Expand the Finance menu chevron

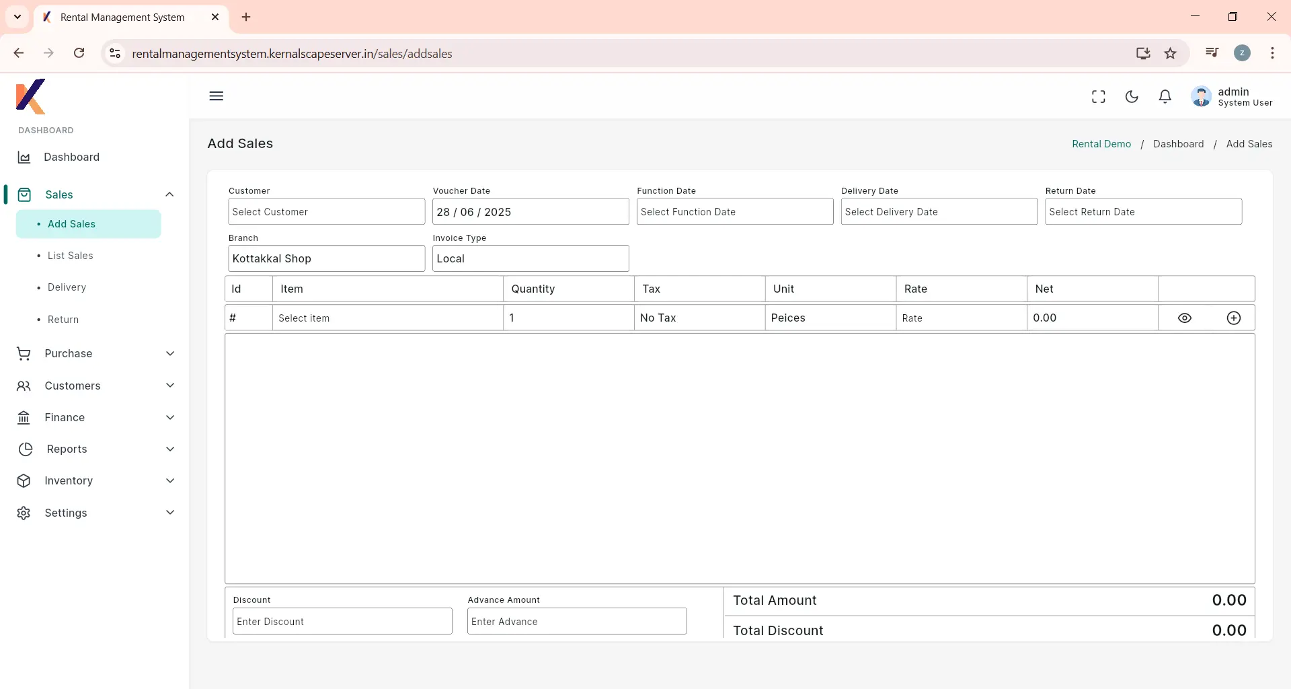170,418
